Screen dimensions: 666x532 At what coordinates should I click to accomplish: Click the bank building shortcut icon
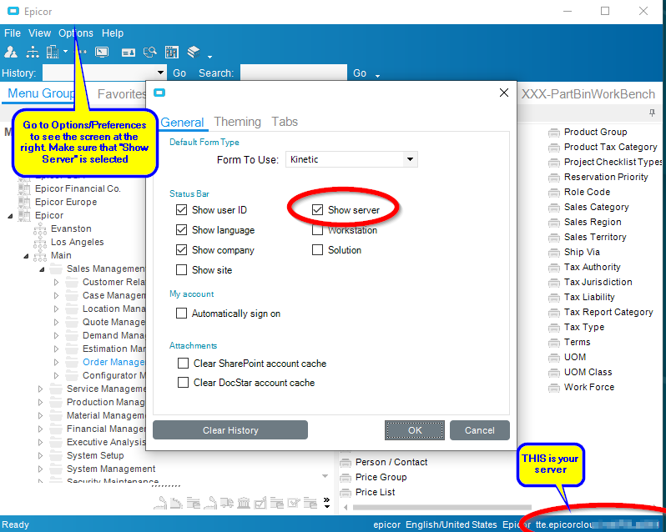coord(244,503)
